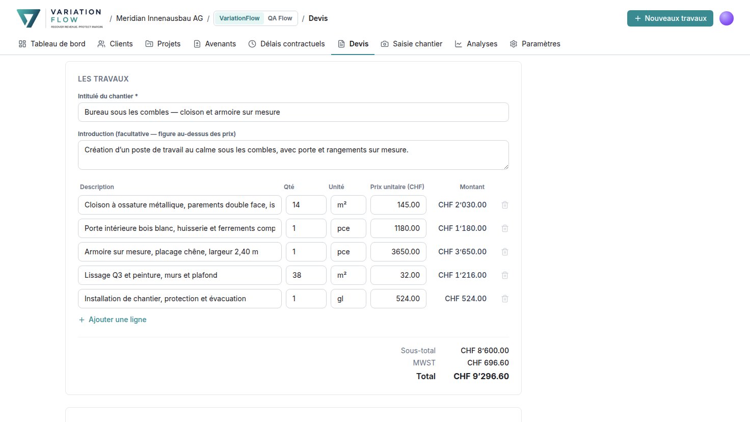Open Saisie chantier tab

click(x=412, y=44)
